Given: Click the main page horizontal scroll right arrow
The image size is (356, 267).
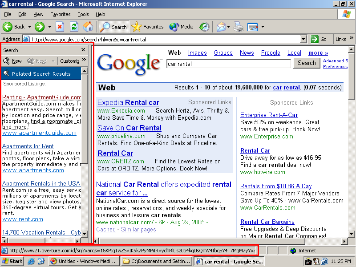Looking at the screenshot, I should coord(344,241).
